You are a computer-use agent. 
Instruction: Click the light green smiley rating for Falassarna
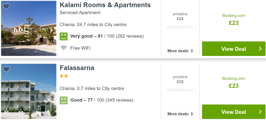(x=64, y=100)
